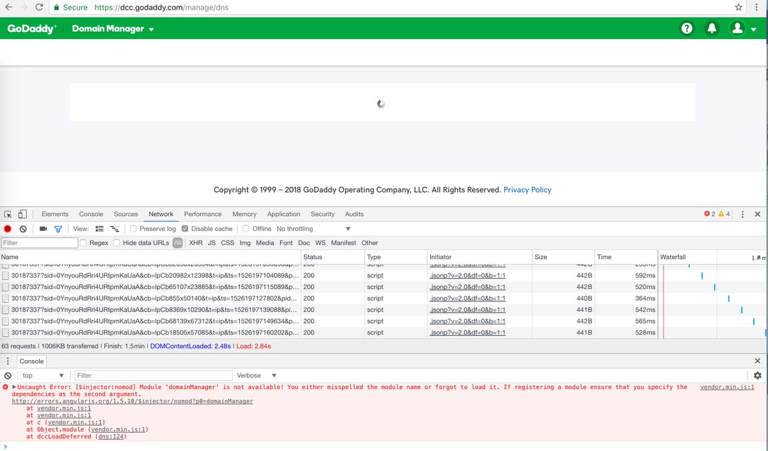
Task: Click the capture screenshots camera icon
Action: (x=43, y=228)
